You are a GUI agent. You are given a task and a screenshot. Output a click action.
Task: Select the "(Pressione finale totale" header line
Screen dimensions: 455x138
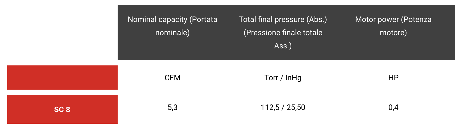click(x=283, y=33)
